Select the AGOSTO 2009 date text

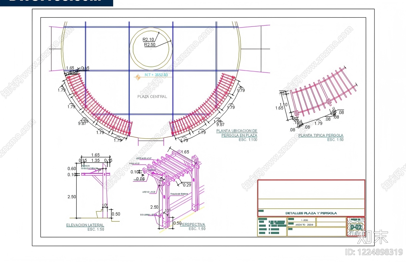[x=304, y=225]
